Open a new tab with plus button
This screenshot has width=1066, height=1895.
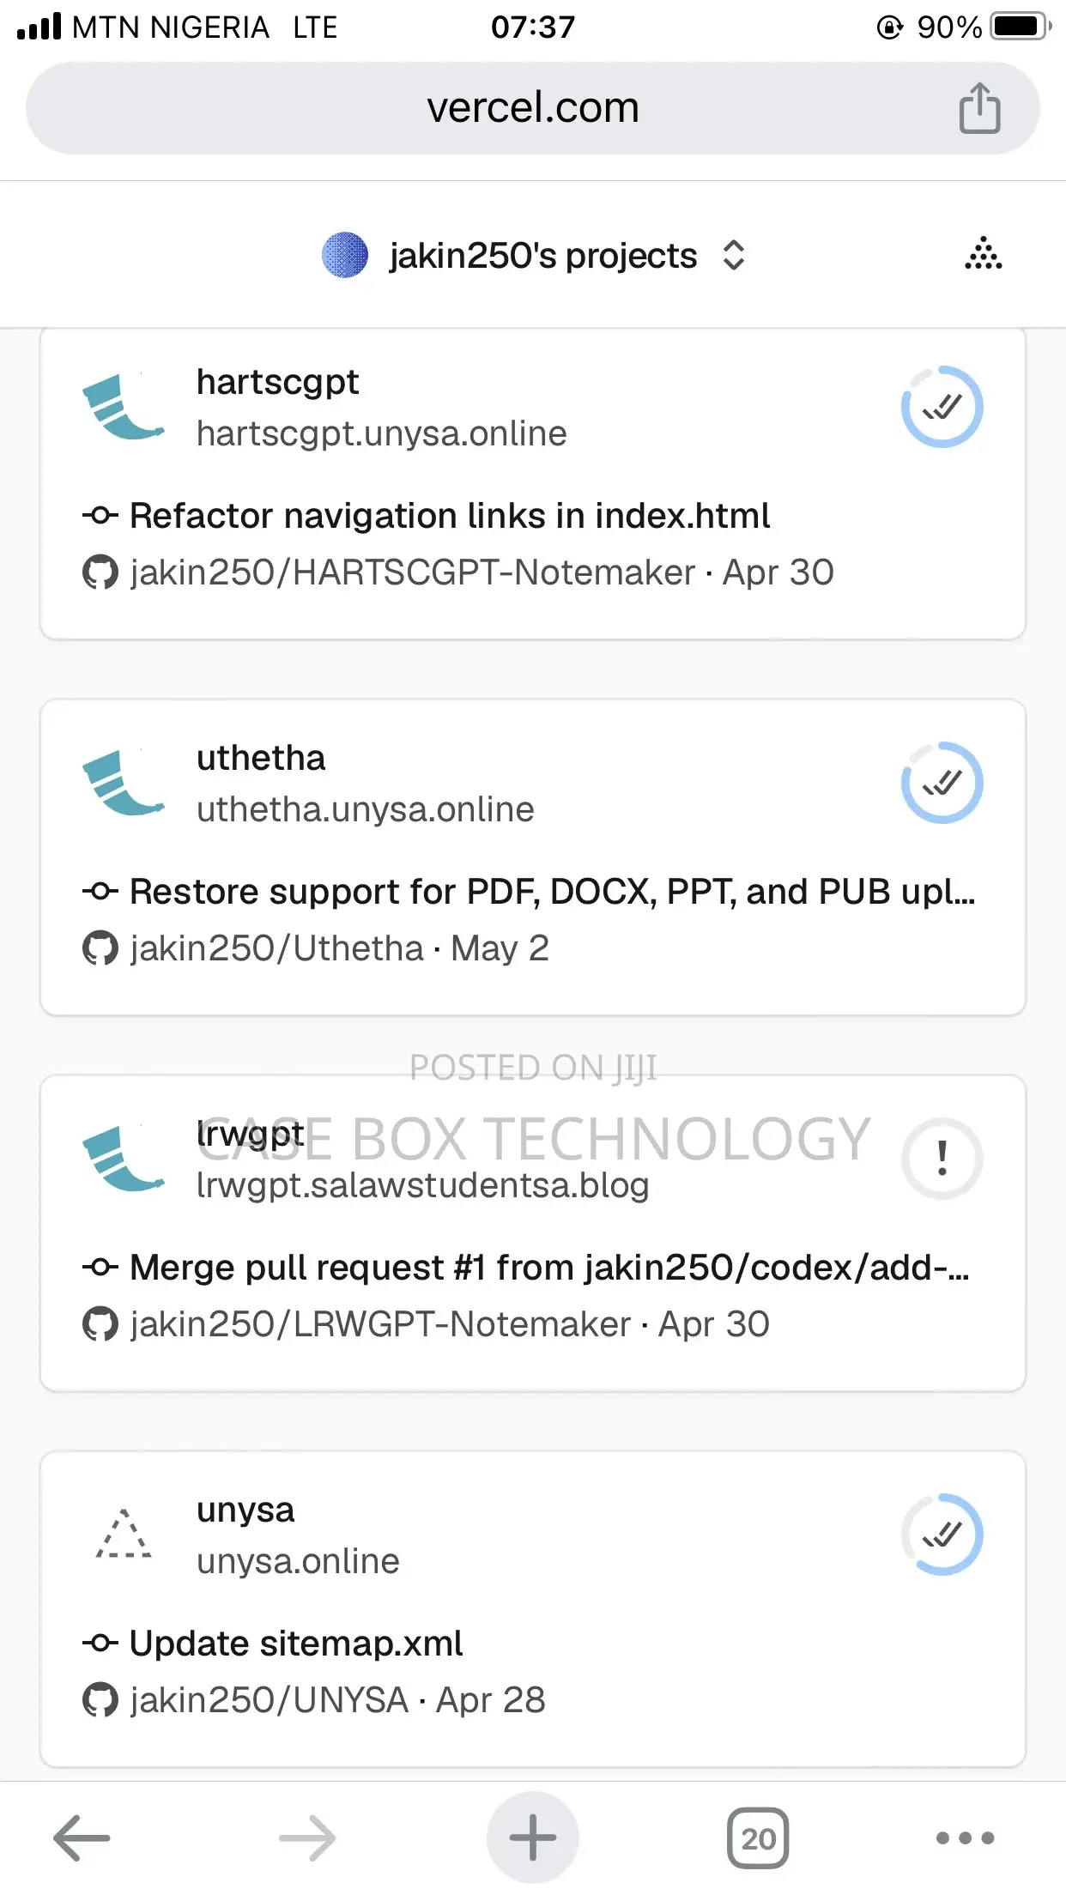[x=533, y=1837]
